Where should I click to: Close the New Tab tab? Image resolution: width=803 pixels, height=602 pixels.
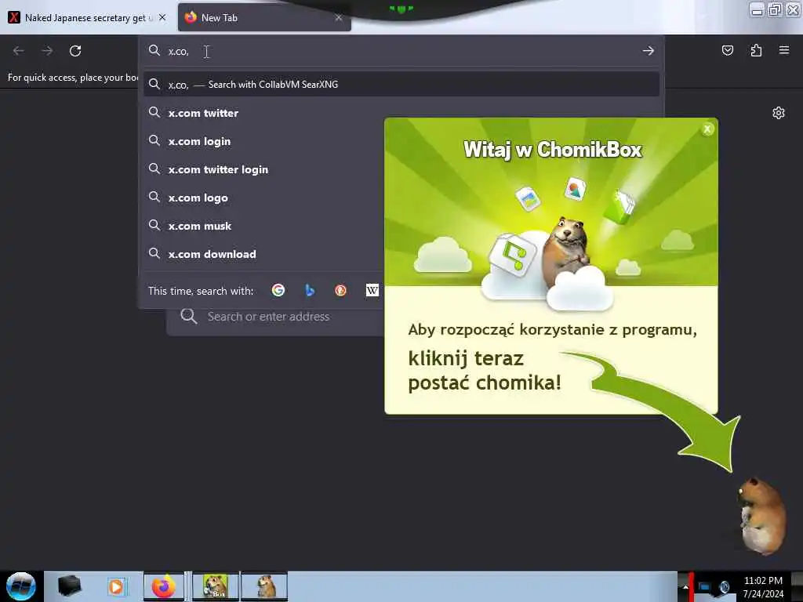pyautogui.click(x=339, y=17)
